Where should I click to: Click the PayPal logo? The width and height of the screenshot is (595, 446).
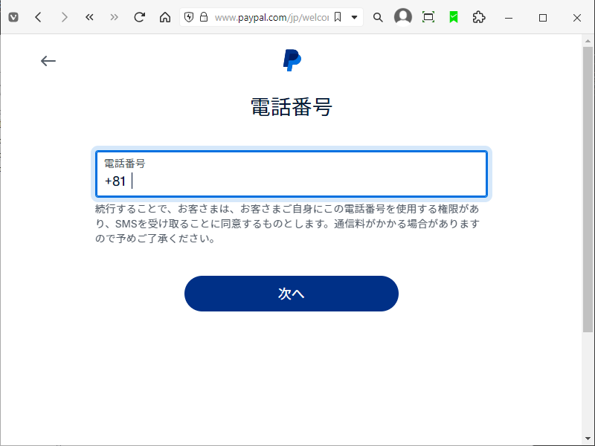point(292,60)
